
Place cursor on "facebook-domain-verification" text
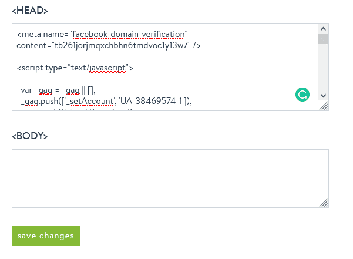click(x=129, y=33)
